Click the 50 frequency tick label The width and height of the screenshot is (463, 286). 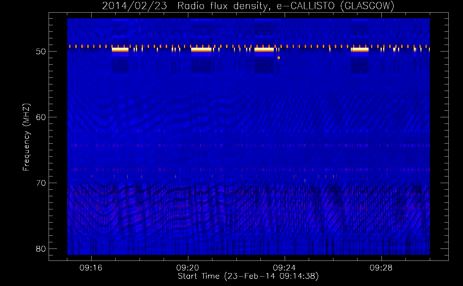pyautogui.click(x=41, y=51)
